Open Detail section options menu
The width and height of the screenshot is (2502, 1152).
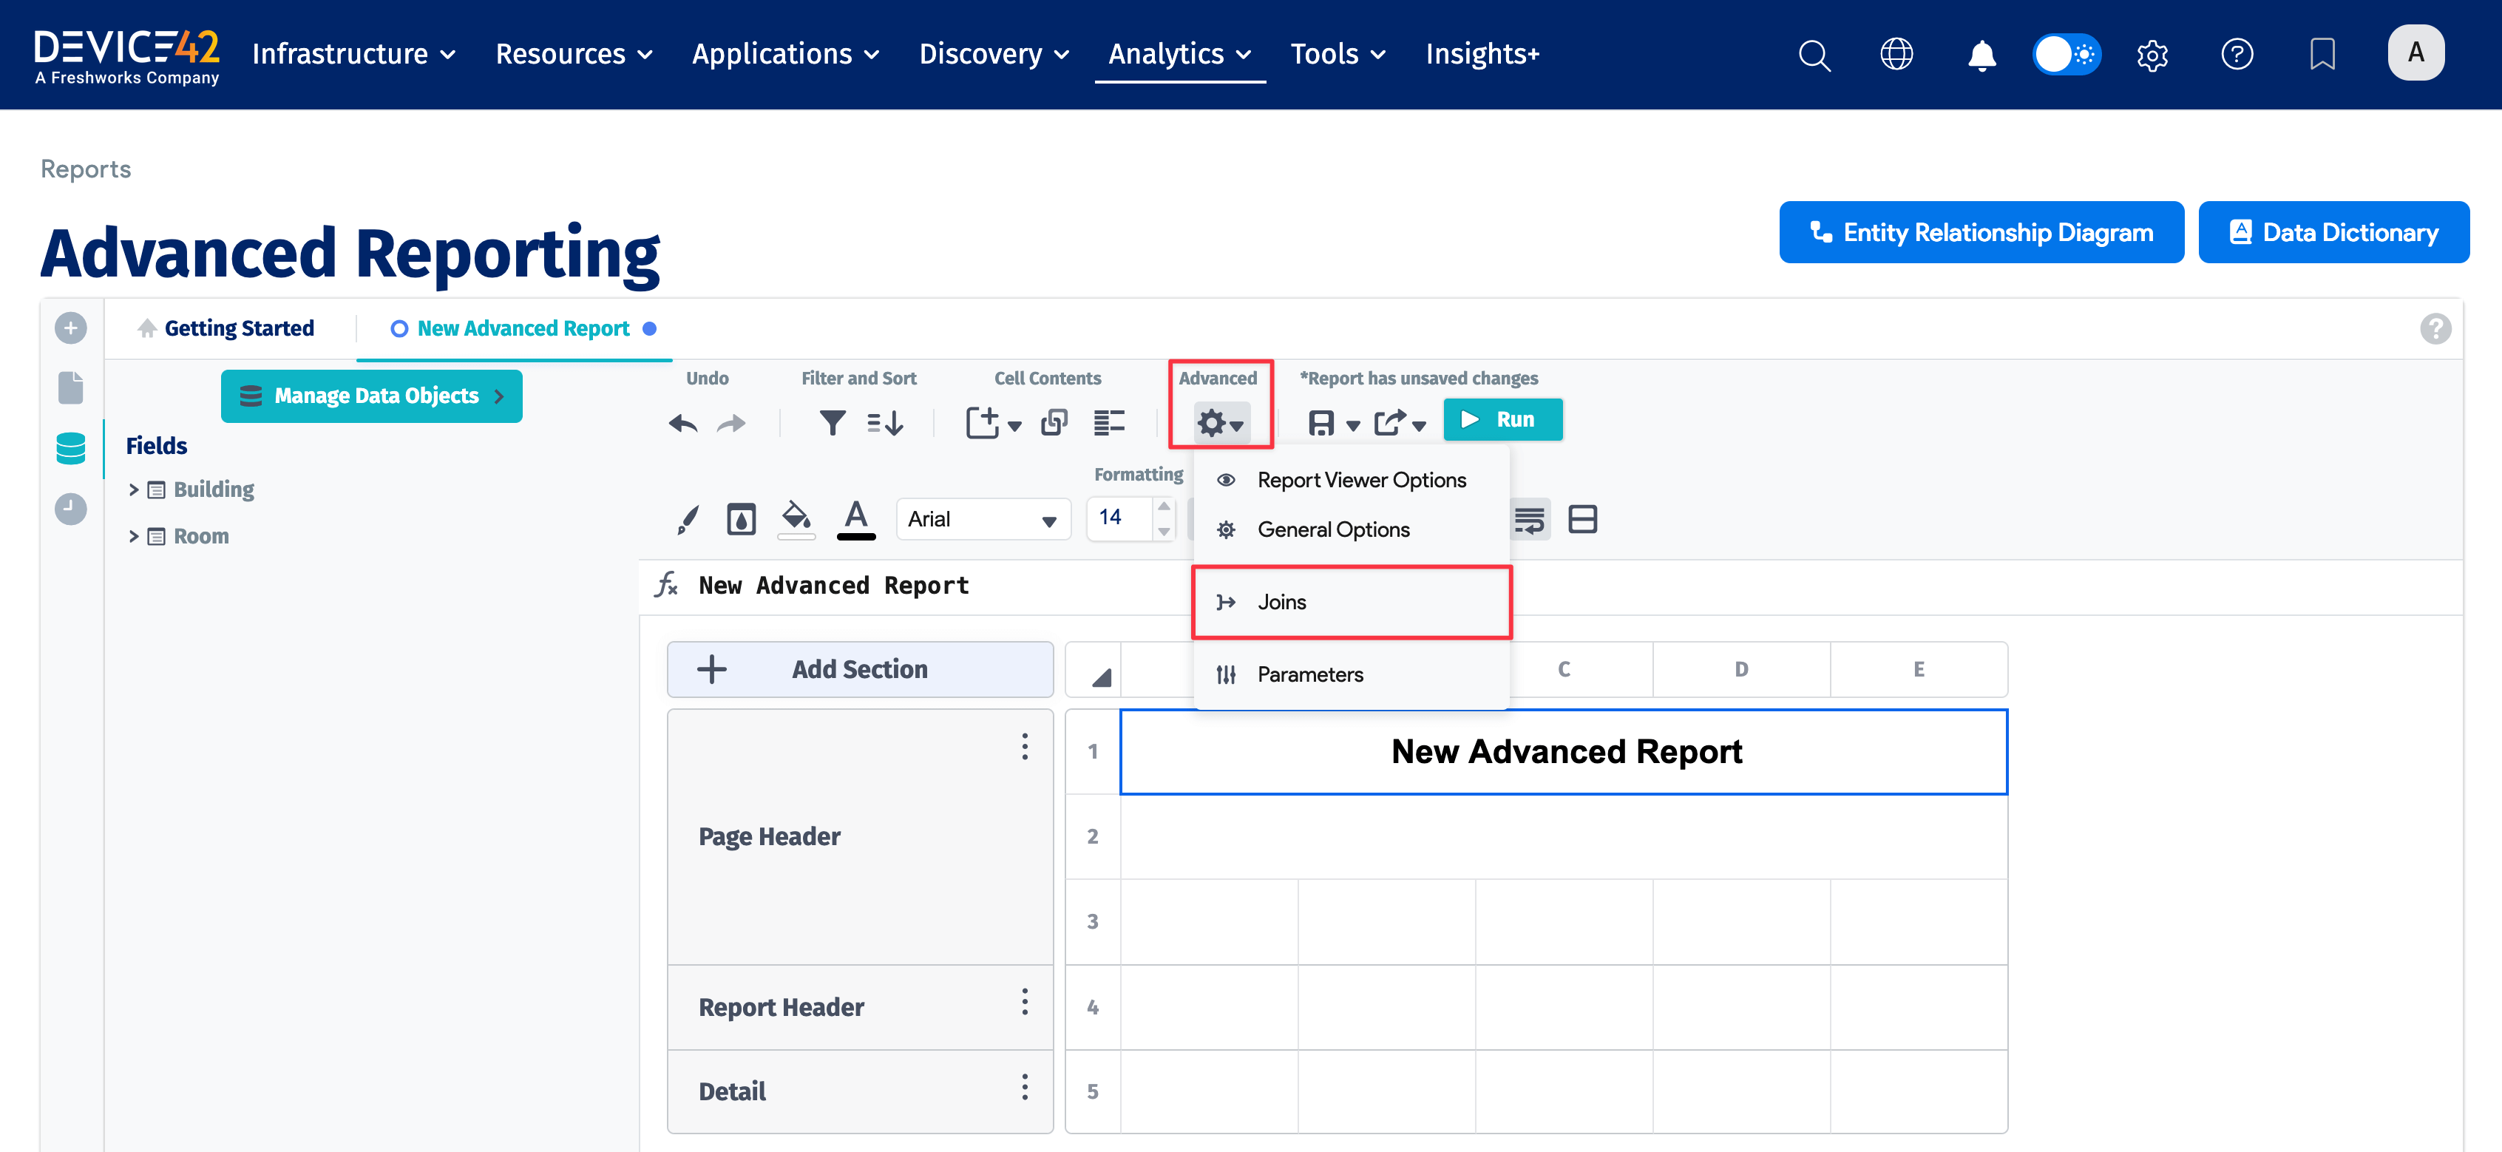pyautogui.click(x=1025, y=1087)
